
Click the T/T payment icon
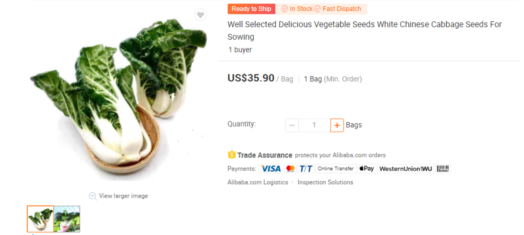tap(306, 169)
